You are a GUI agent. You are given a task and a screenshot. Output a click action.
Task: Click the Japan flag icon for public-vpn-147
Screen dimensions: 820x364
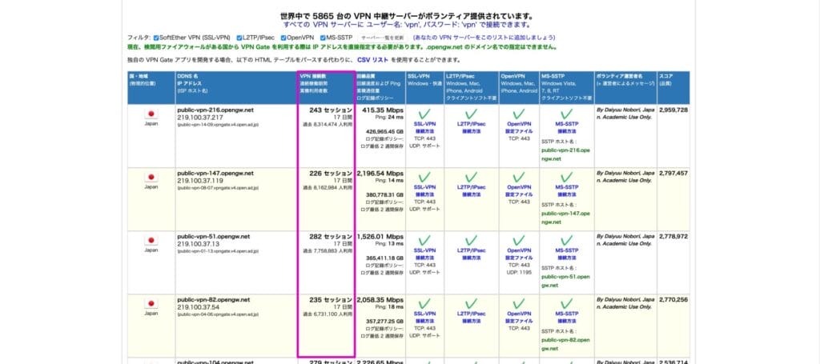(x=151, y=178)
